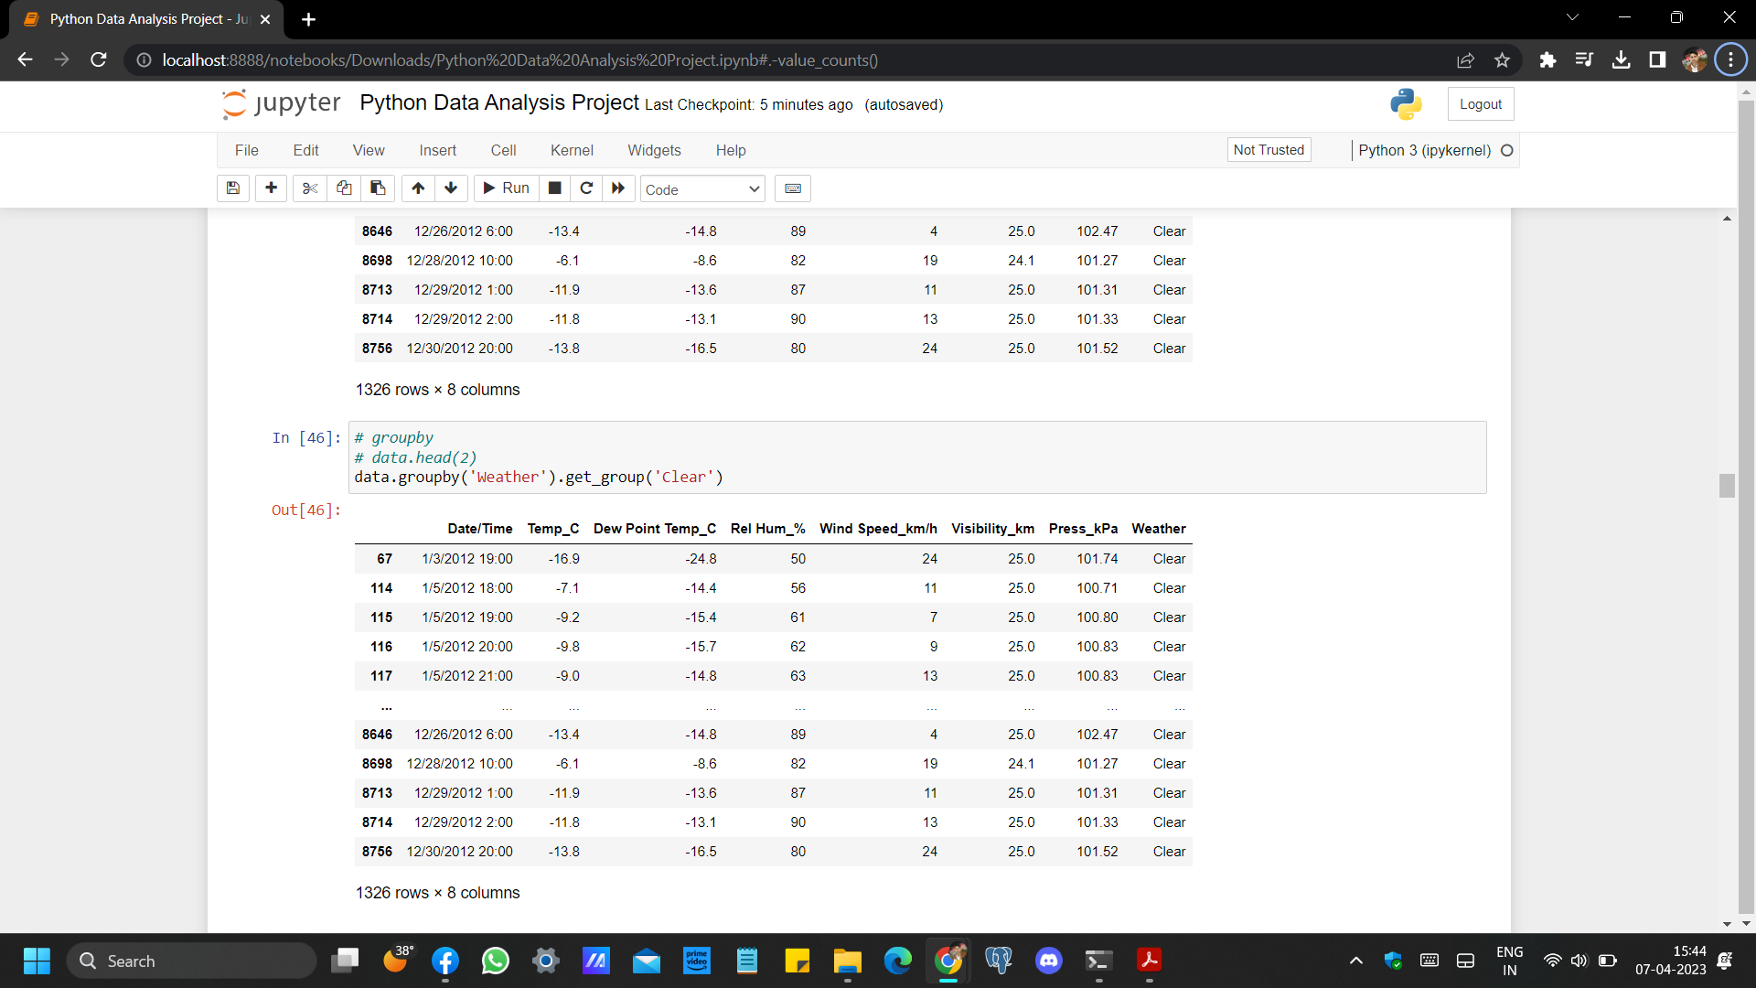Cut the selected cells with the scissors icon
This screenshot has height=988, width=1756.
[x=310, y=188]
